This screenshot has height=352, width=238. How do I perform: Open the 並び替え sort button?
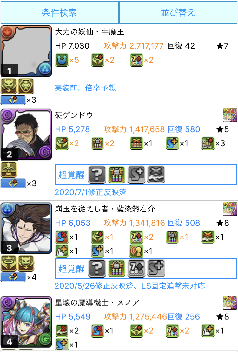[x=178, y=12]
